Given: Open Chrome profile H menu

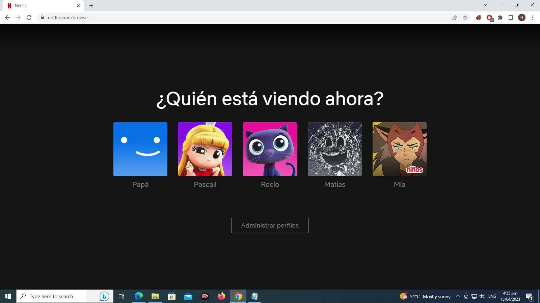Looking at the screenshot, I should [522, 18].
